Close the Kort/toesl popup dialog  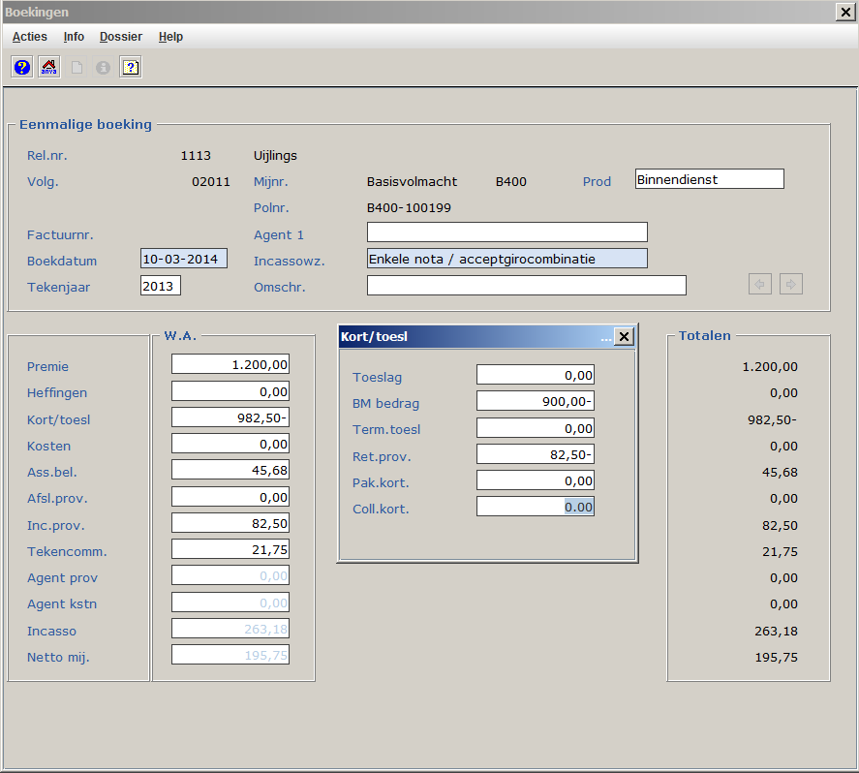click(x=624, y=336)
